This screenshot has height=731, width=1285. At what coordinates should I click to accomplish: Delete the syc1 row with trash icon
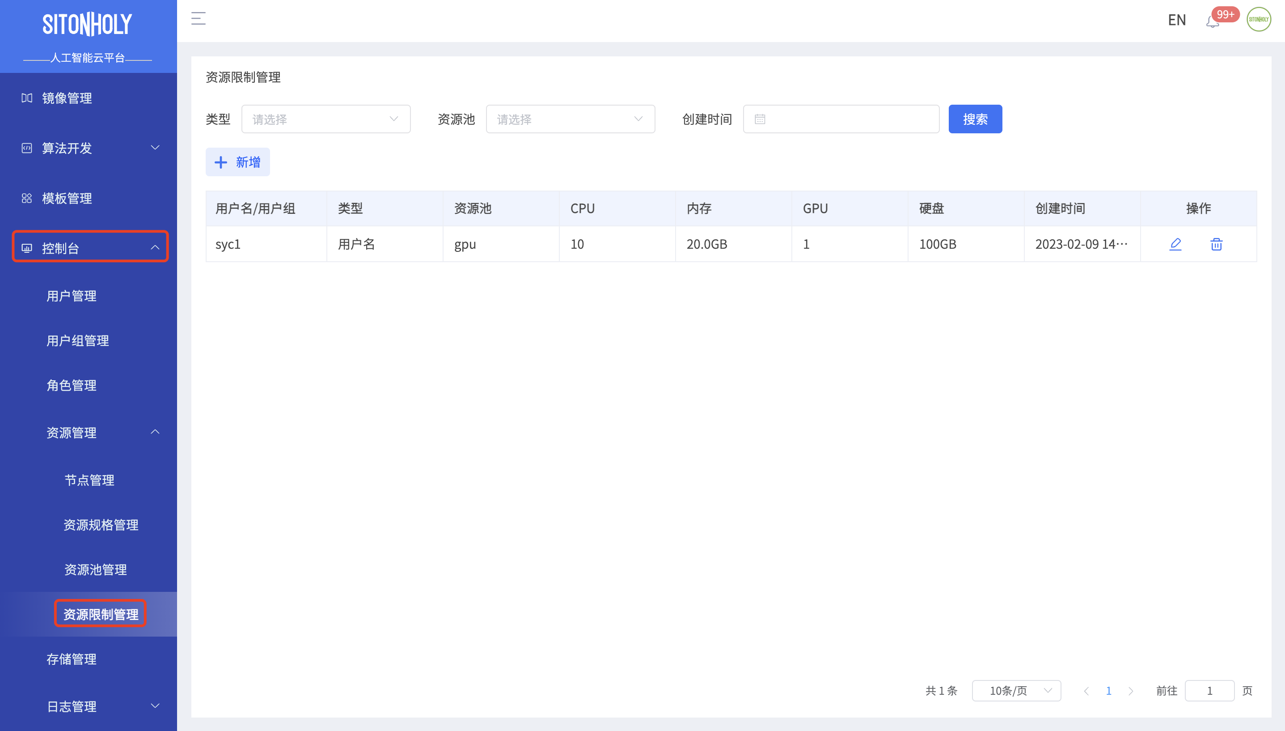click(1216, 244)
